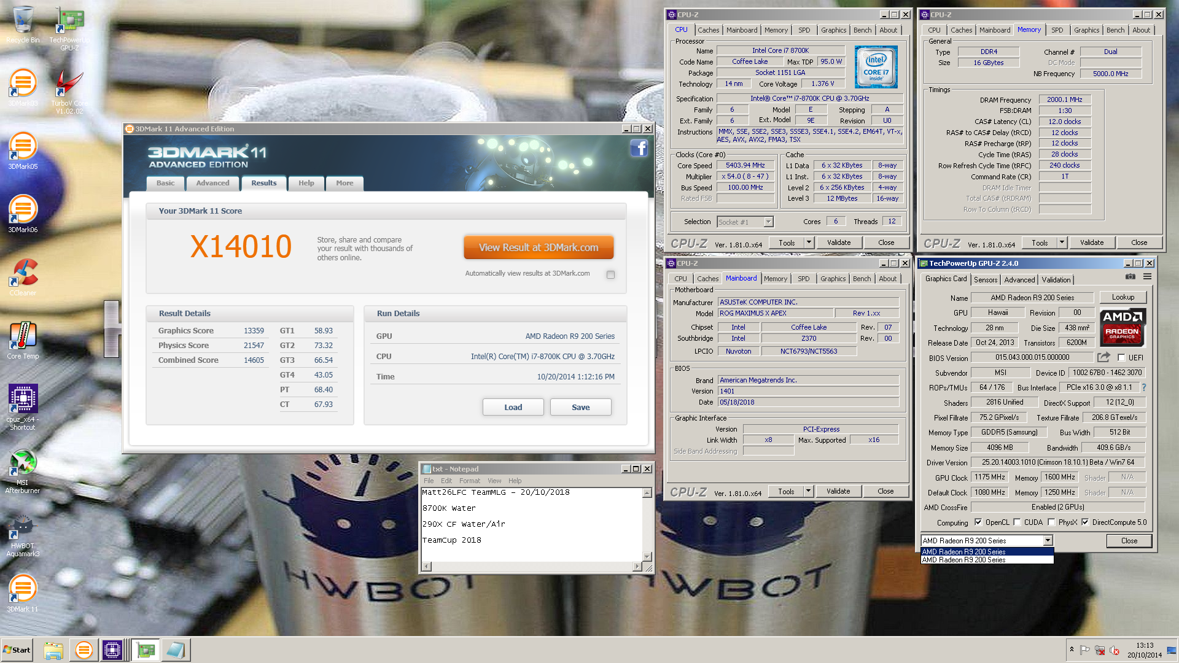
Task: Switch to 3DMark from the taskbar icon
Action: [x=84, y=650]
